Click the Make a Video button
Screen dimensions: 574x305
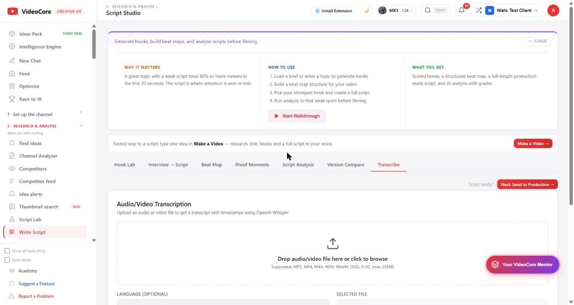[533, 144]
